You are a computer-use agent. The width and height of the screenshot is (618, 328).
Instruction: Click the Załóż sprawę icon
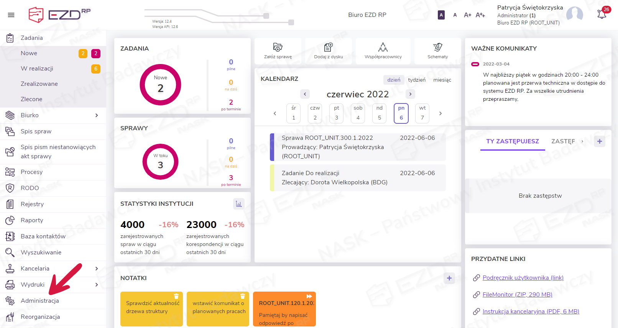tap(278, 48)
